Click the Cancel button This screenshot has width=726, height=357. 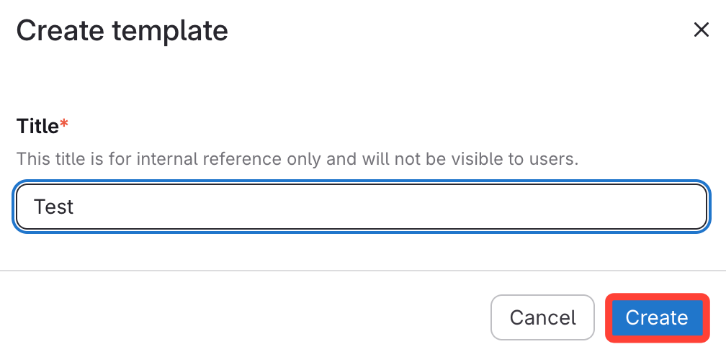542,317
